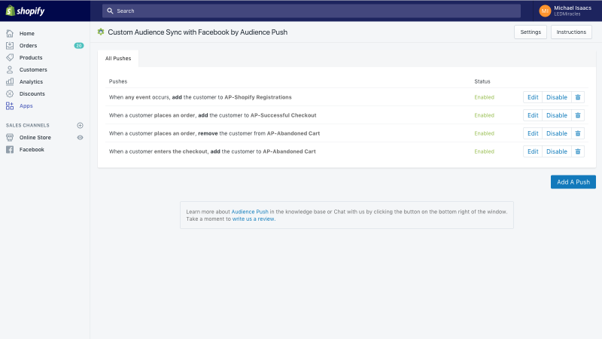Screen dimensions: 602x339
Task: Disable the enters checkout AP-Abandoned Cart push
Action: [557, 151]
